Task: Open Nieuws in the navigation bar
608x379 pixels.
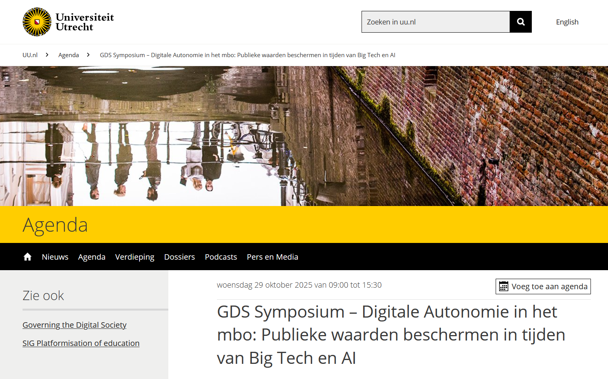Action: point(55,257)
